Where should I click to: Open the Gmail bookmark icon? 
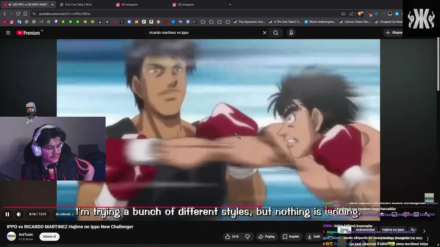point(41,22)
